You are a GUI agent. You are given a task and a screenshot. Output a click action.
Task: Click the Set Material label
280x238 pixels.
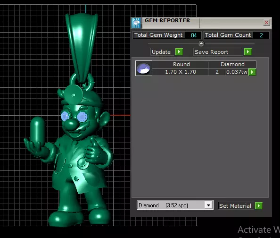(235, 206)
